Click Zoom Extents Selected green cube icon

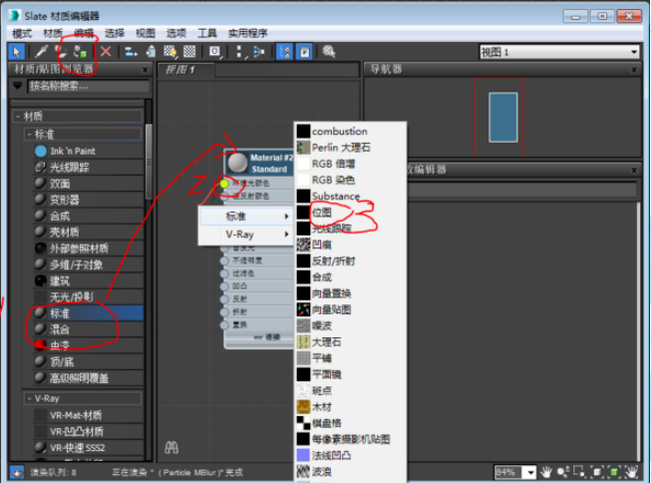pos(614,472)
